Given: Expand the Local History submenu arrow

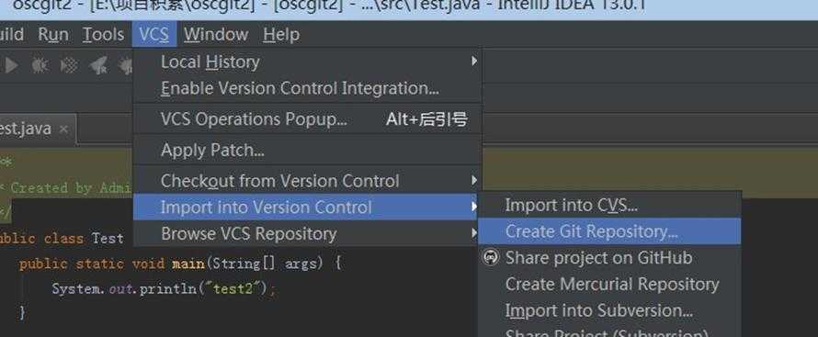Looking at the screenshot, I should coord(473,62).
